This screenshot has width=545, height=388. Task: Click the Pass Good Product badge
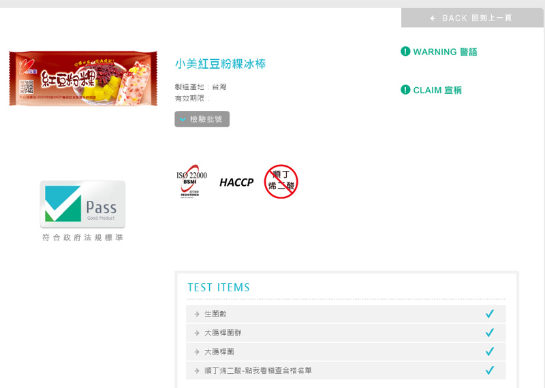click(x=82, y=204)
